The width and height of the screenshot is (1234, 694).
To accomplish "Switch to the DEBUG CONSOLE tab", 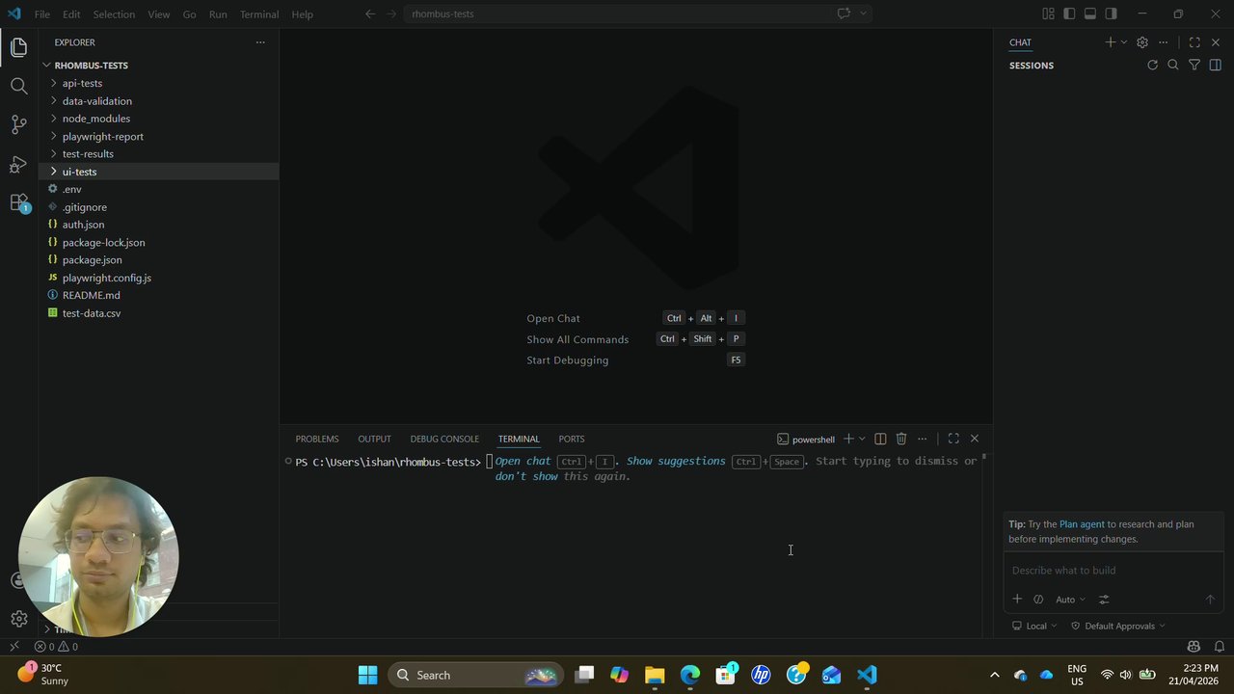I will (x=444, y=439).
